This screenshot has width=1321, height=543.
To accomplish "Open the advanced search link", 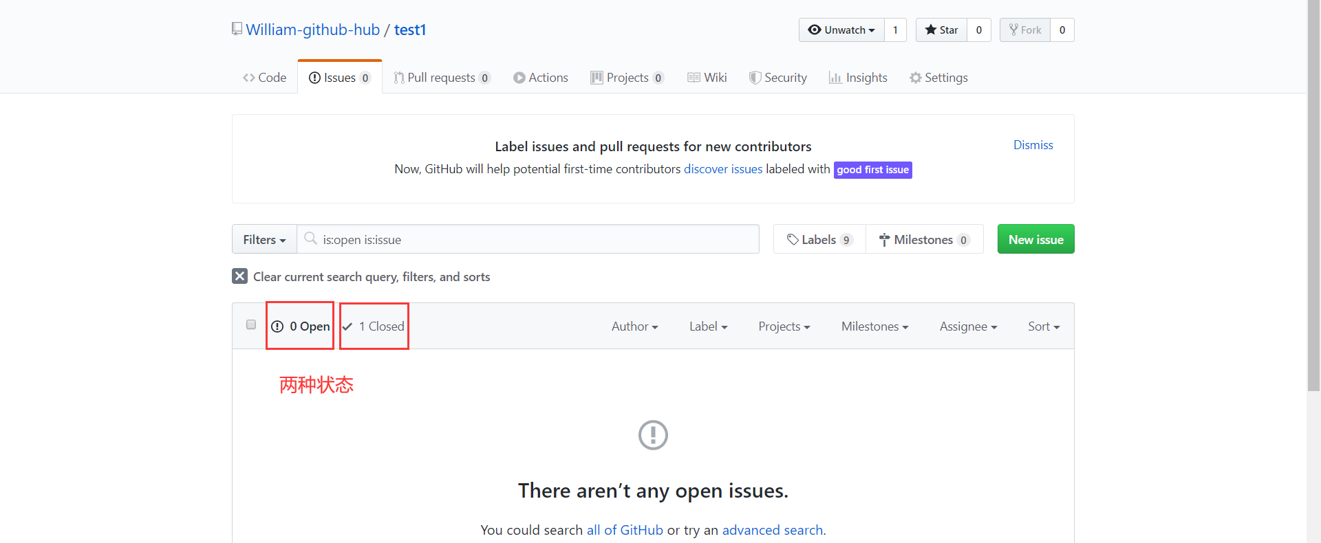I will click(x=773, y=530).
